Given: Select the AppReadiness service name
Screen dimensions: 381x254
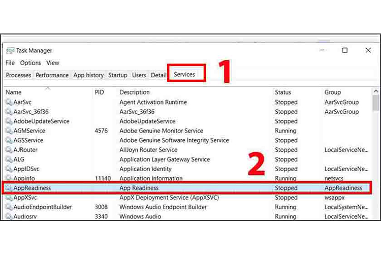Looking at the screenshot, I should [x=32, y=188].
